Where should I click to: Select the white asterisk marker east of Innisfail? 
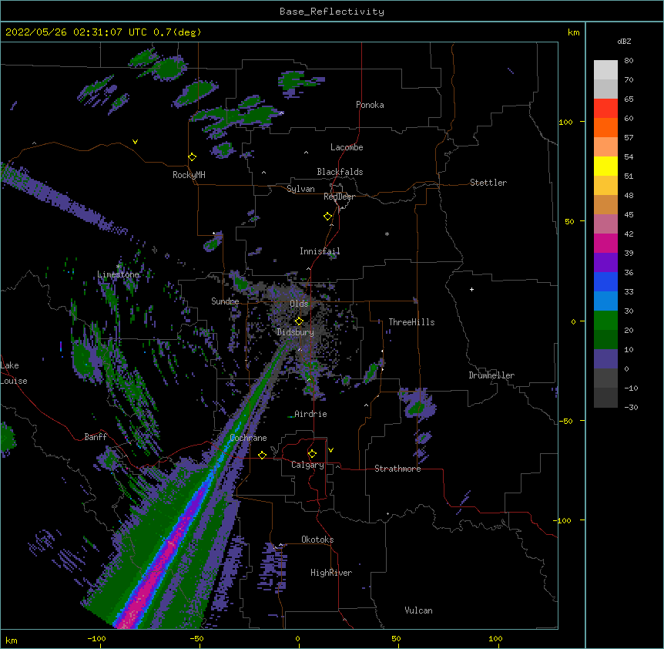tap(387, 234)
